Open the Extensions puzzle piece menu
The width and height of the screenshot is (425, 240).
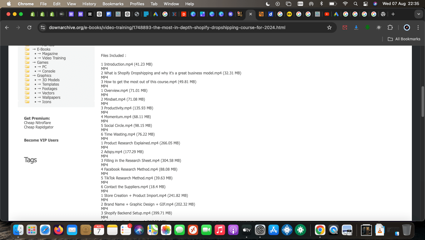tap(390, 27)
